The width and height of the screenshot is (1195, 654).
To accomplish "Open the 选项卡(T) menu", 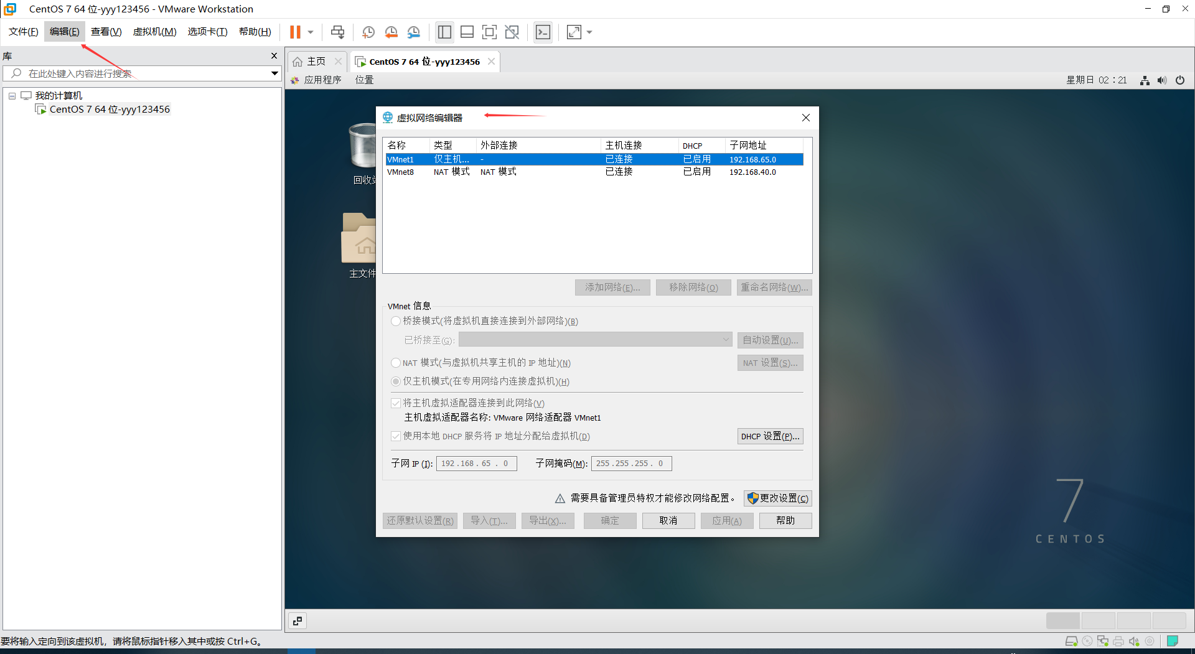I will [207, 32].
